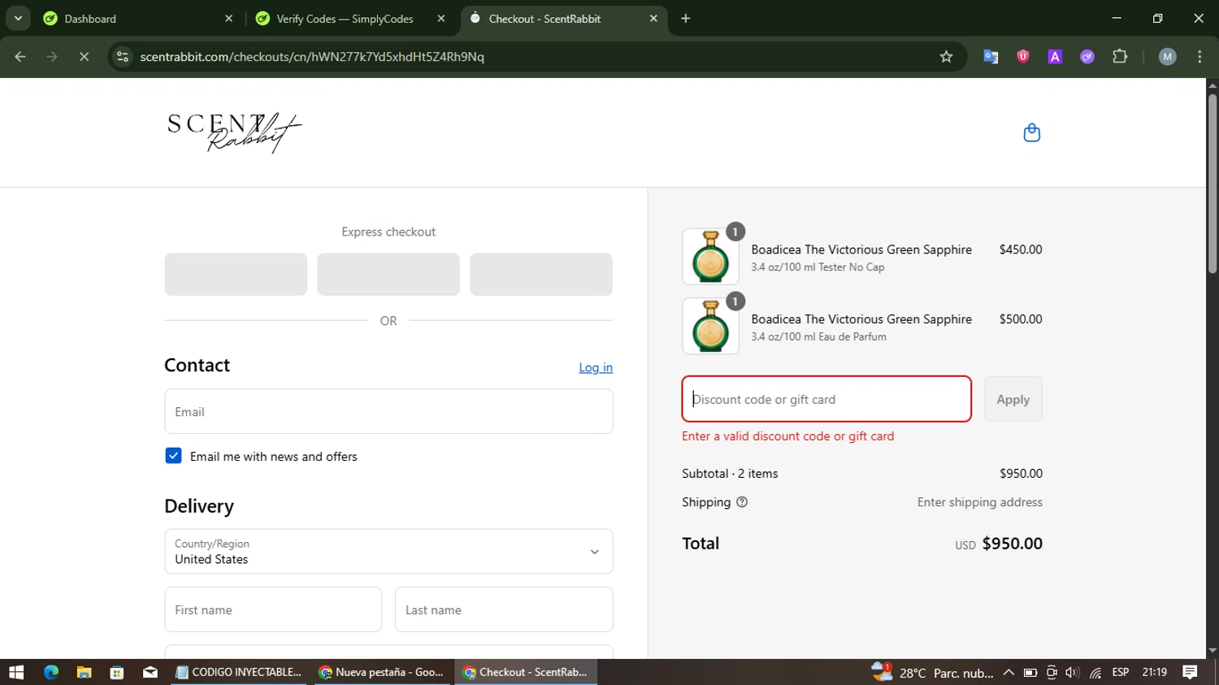The height and width of the screenshot is (685, 1219).
Task: Click the ScentRabbit logo
Action: (234, 132)
